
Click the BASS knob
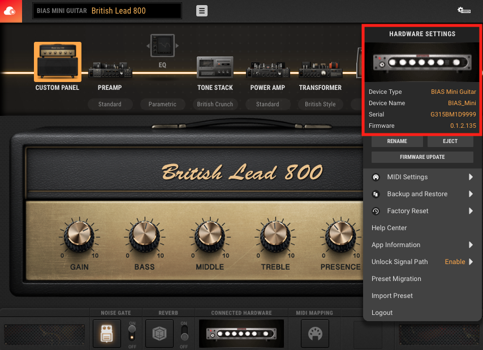tap(144, 236)
